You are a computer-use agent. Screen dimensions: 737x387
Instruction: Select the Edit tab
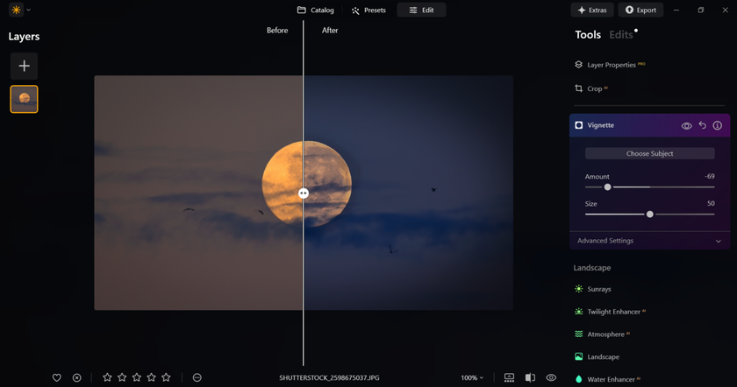[x=421, y=10]
